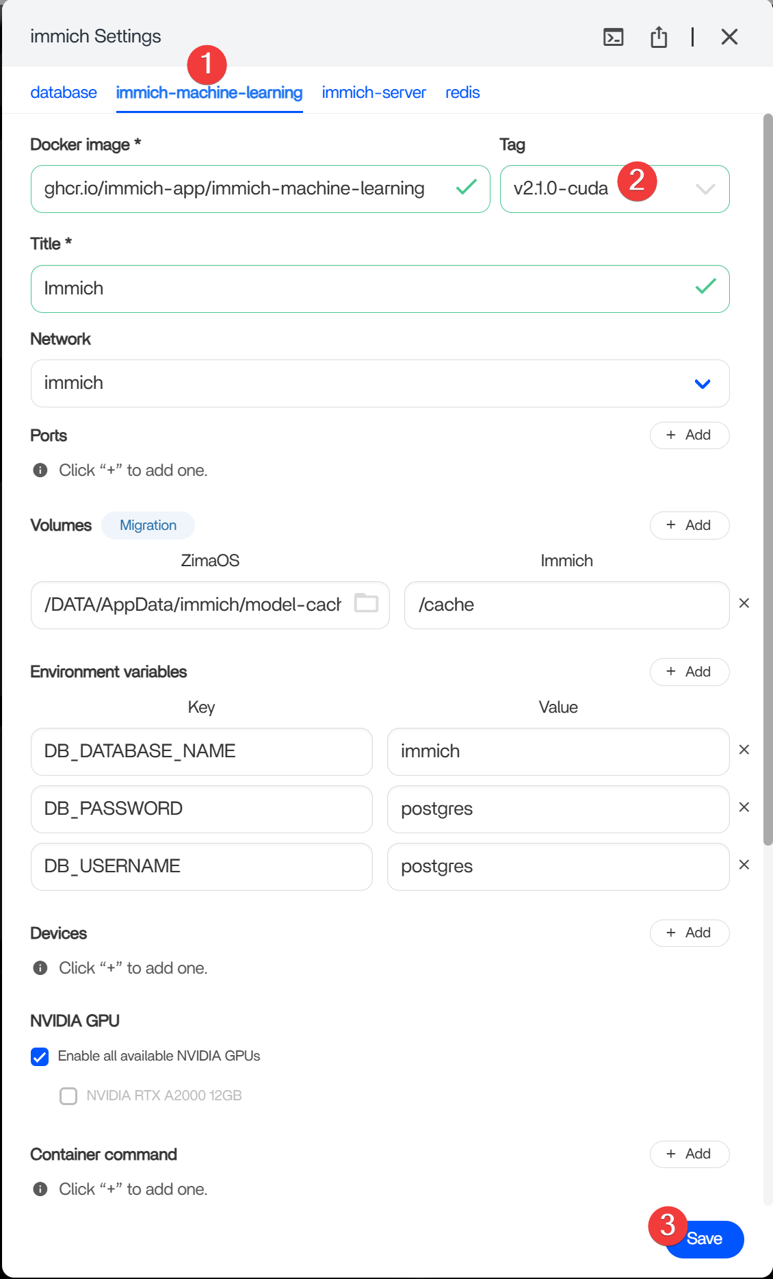Remove the /cache volume mapping
The height and width of the screenshot is (1279, 773).
click(x=744, y=603)
